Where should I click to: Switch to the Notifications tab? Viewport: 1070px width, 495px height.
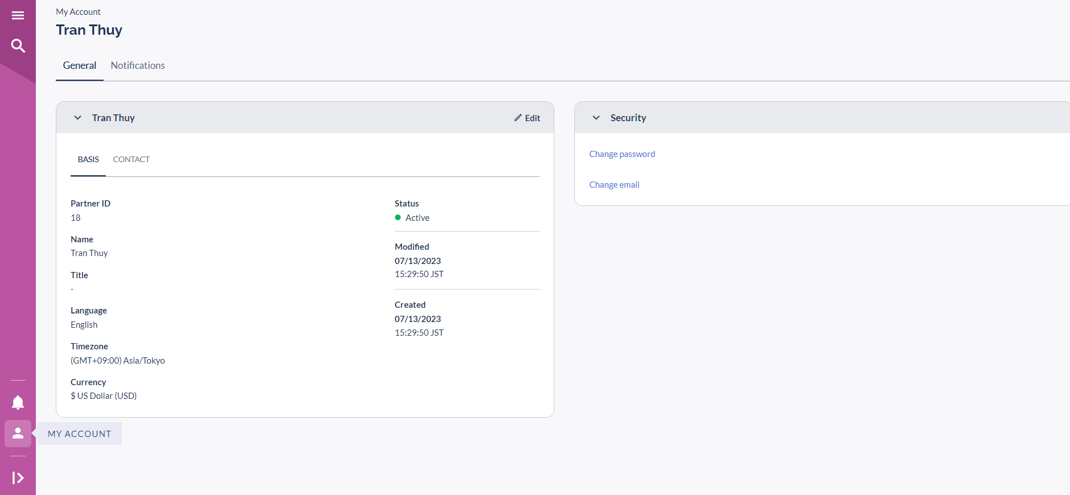(x=138, y=65)
